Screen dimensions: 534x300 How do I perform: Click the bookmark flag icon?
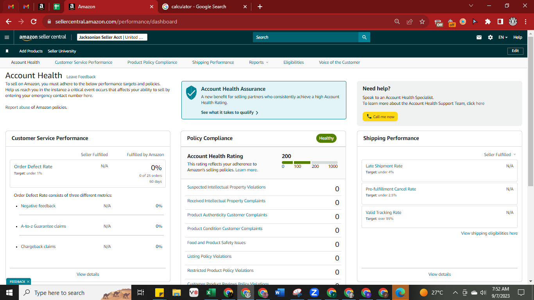(7, 51)
